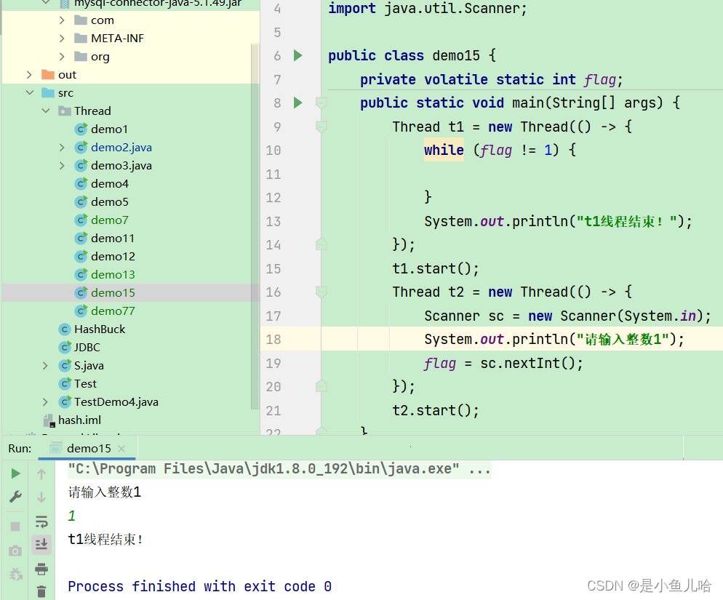Collapse the src folder
The height and width of the screenshot is (600, 723).
[29, 92]
